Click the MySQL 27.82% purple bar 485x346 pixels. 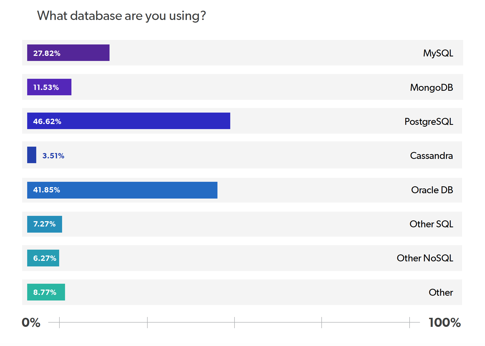point(68,53)
